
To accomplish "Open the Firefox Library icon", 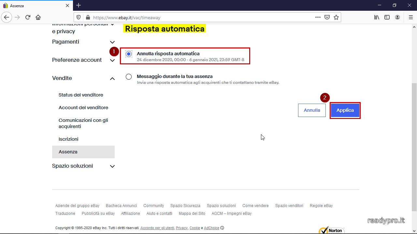I will [377, 17].
